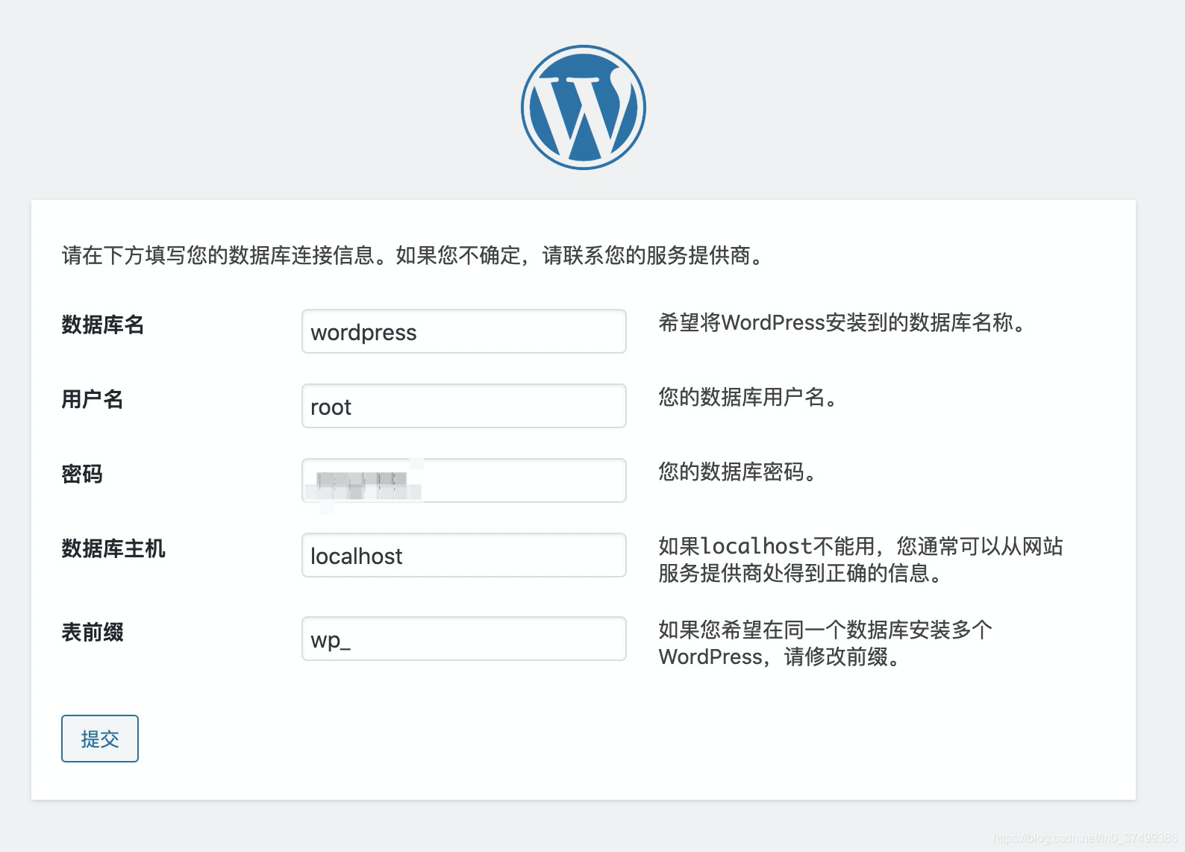The height and width of the screenshot is (852, 1185).
Task: Click the 密码 field label
Action: click(82, 474)
